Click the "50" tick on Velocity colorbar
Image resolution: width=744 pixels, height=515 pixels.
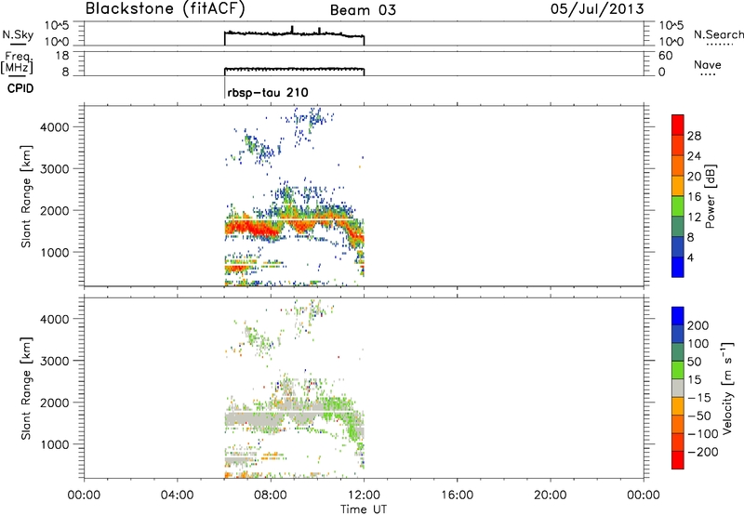[694, 362]
